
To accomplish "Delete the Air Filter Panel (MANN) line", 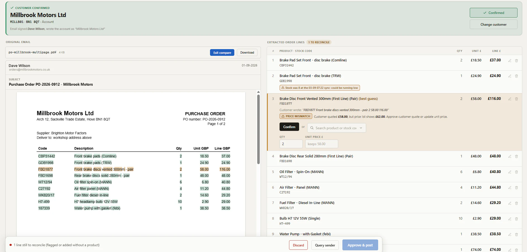I will tap(516, 188).
